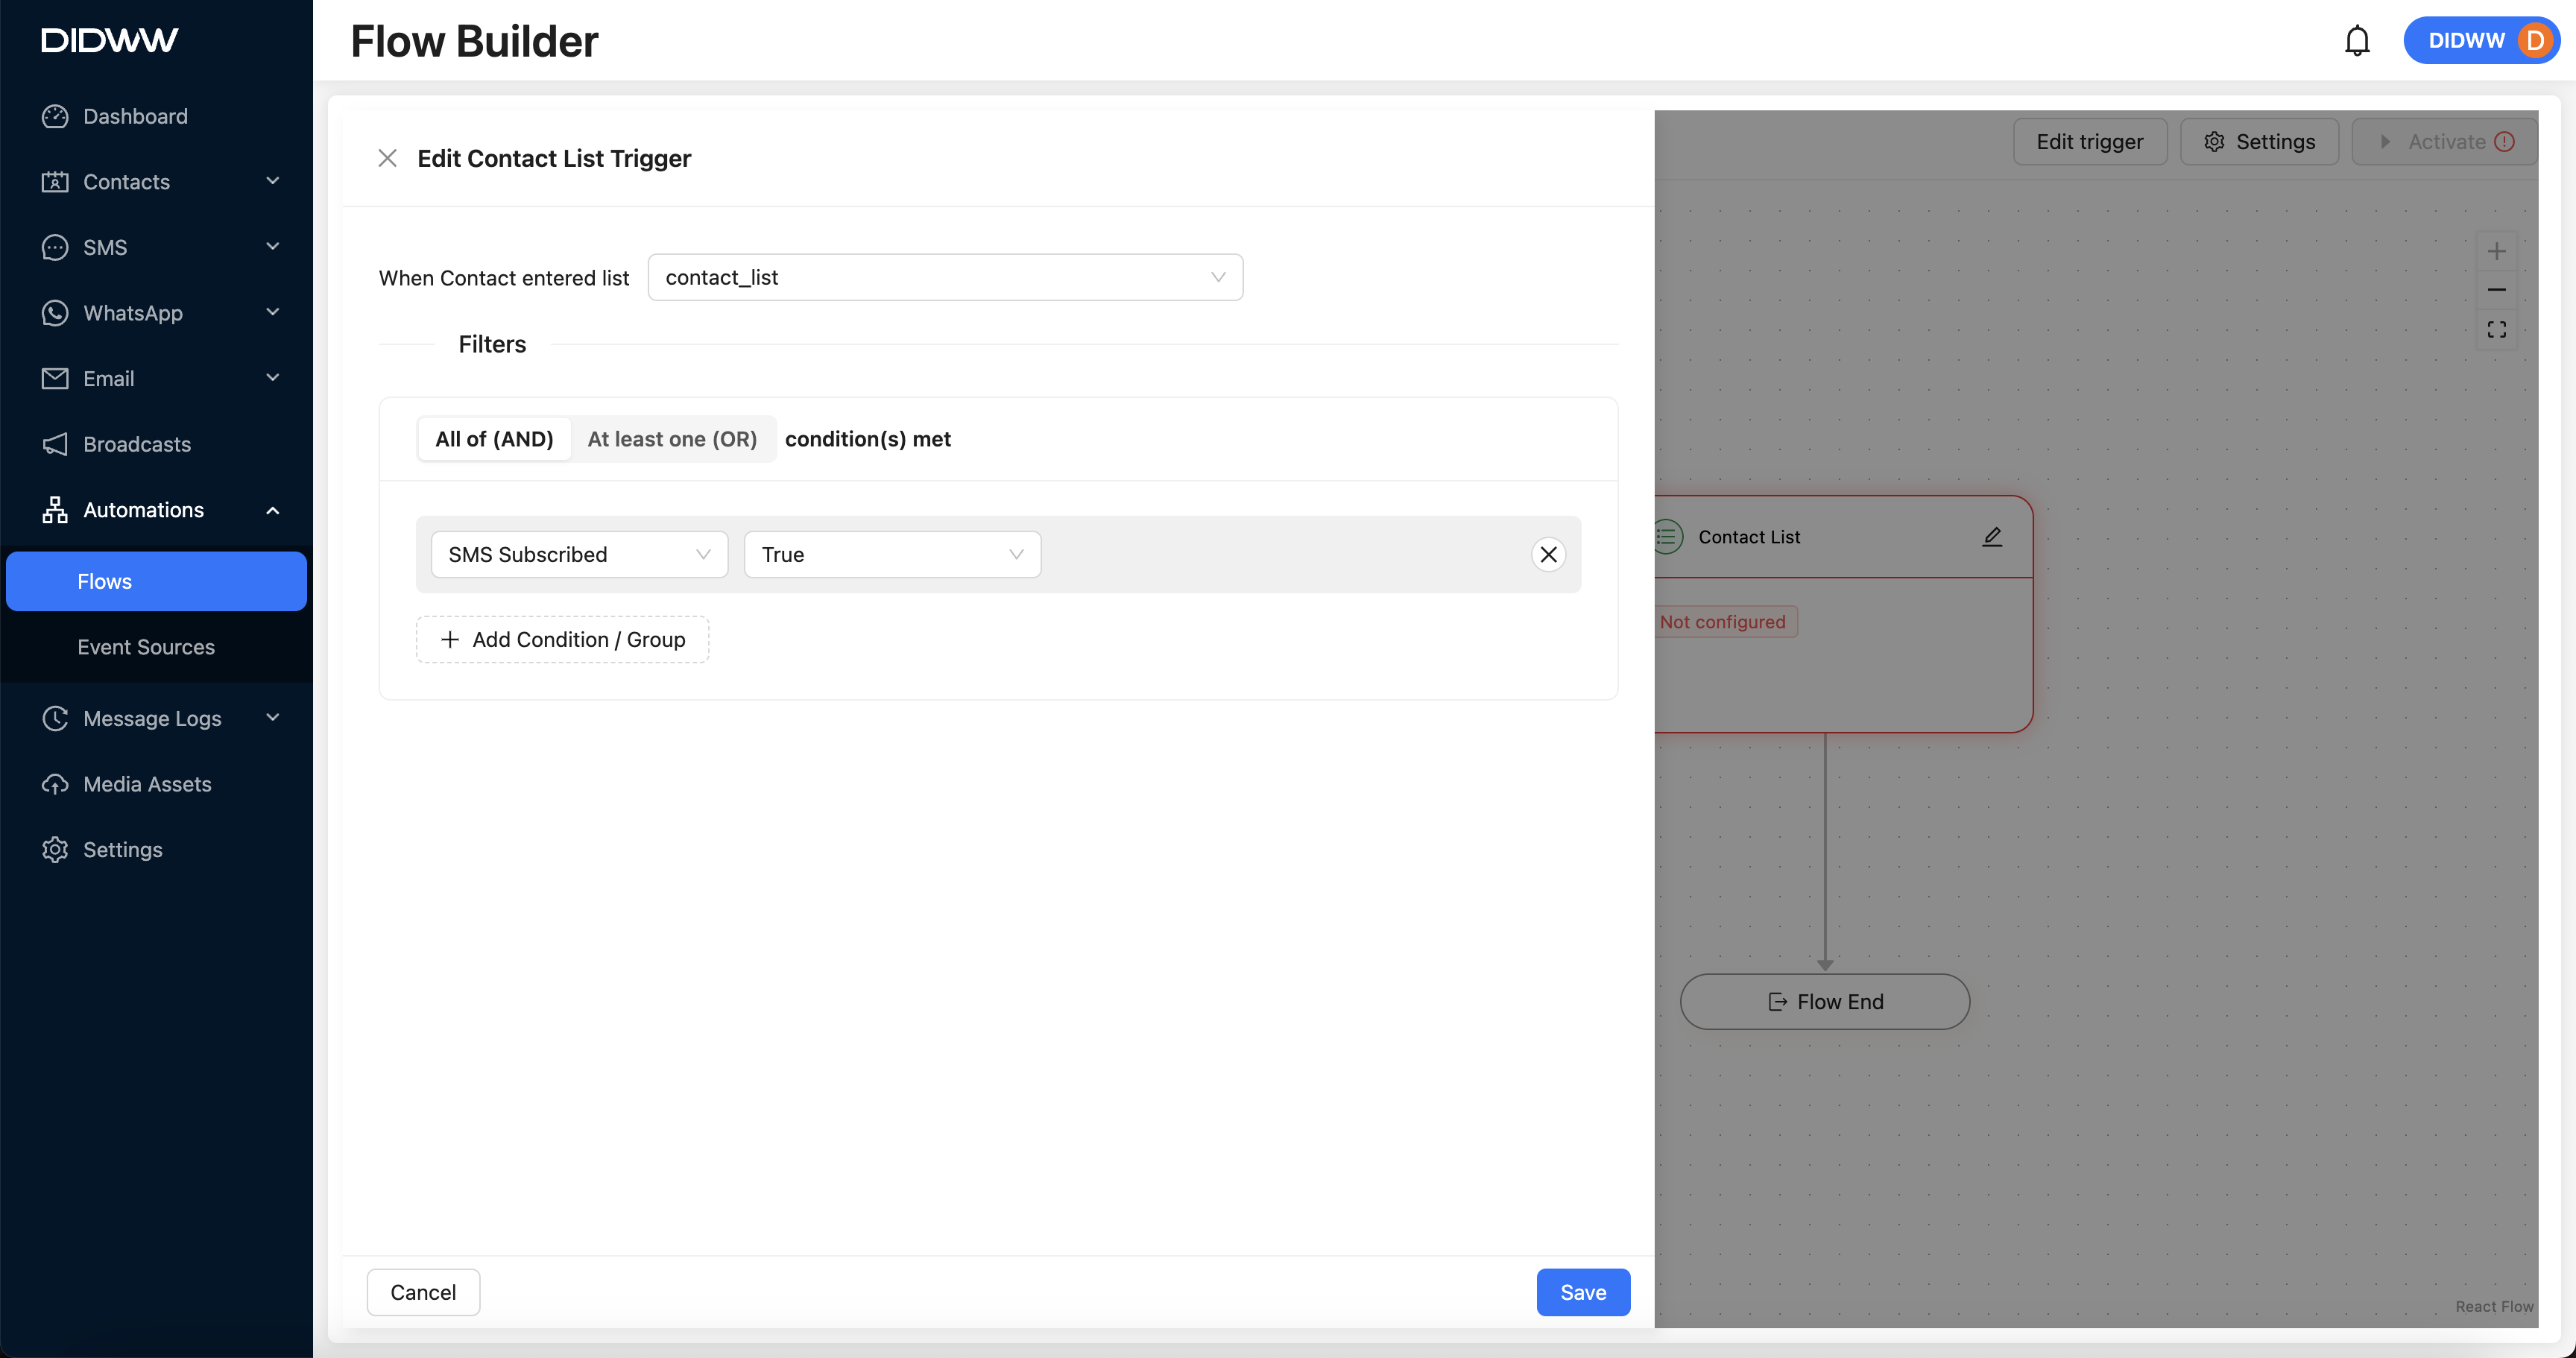Open the contact_list dropdown
2576x1358 pixels.
[944, 277]
